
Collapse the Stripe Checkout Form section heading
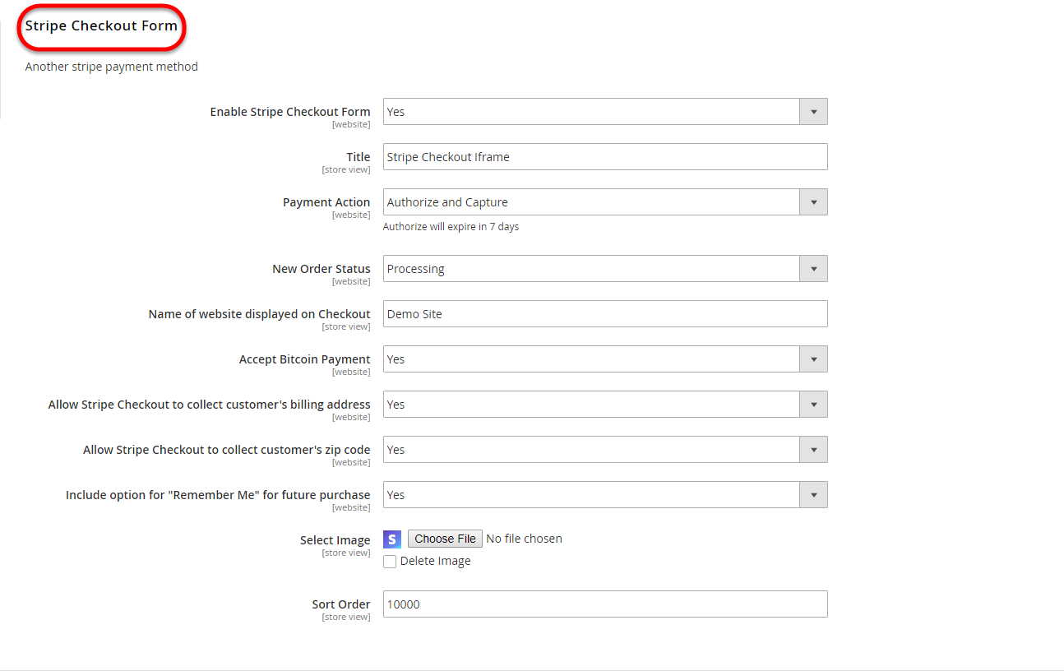click(x=101, y=26)
